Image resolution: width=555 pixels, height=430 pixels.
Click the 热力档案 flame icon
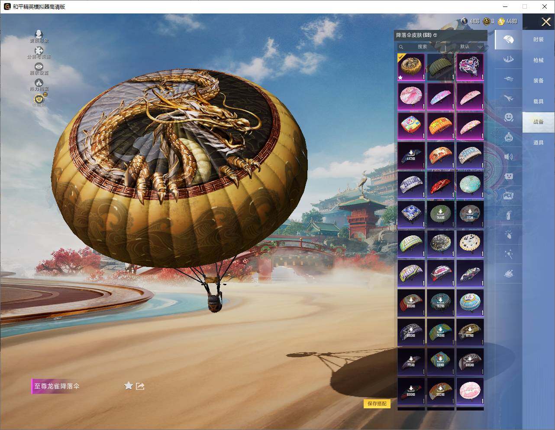tap(39, 83)
